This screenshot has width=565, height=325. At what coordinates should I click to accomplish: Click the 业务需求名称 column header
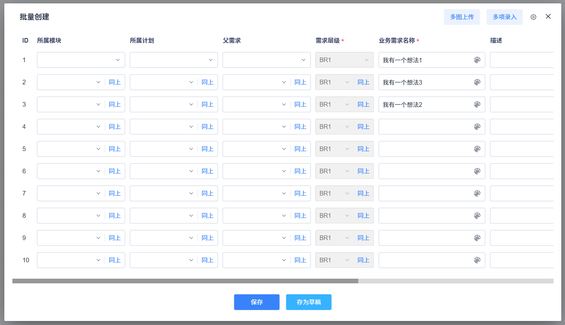[397, 40]
